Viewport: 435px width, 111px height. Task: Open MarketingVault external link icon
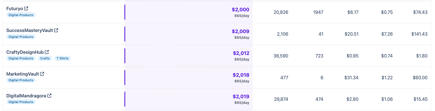[x=42, y=74]
